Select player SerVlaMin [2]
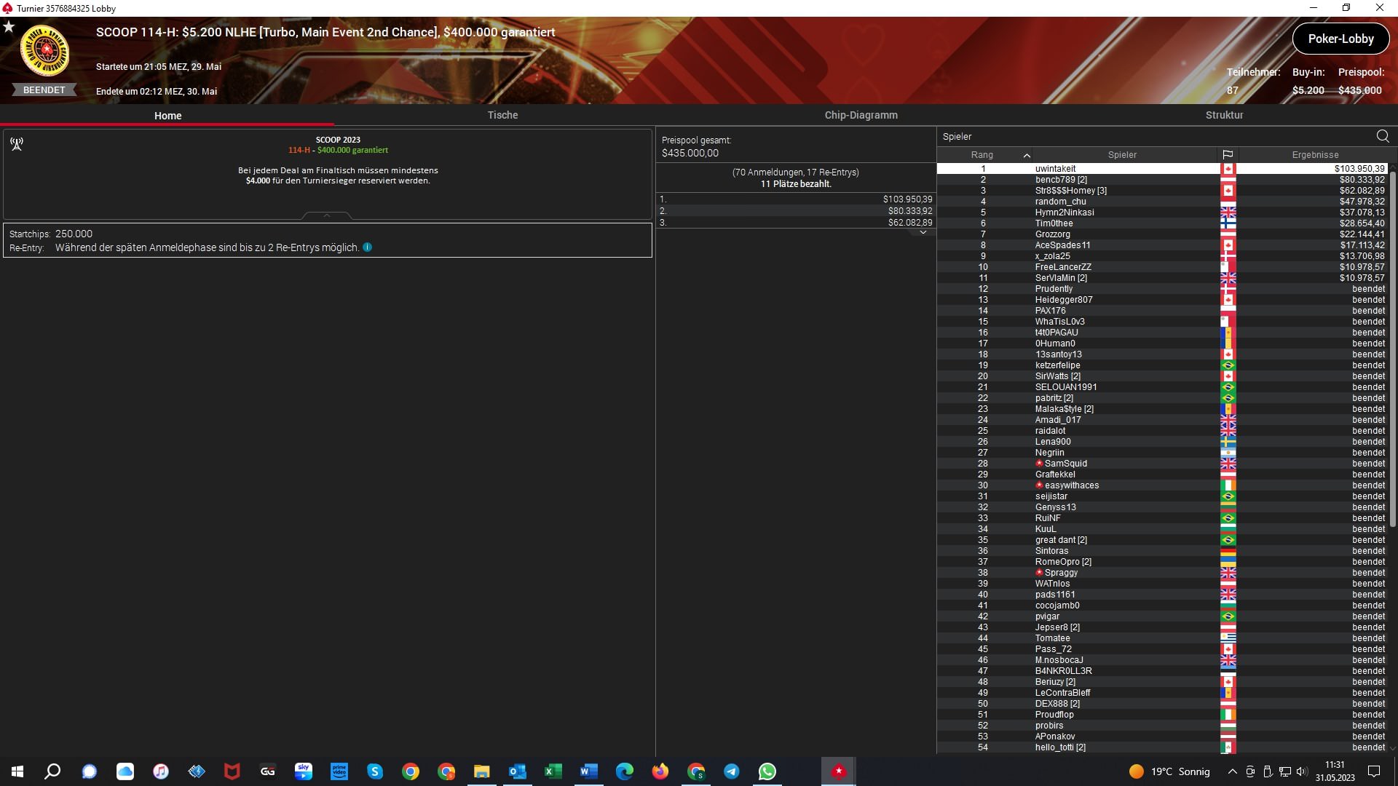The height and width of the screenshot is (786, 1398). point(1162,277)
